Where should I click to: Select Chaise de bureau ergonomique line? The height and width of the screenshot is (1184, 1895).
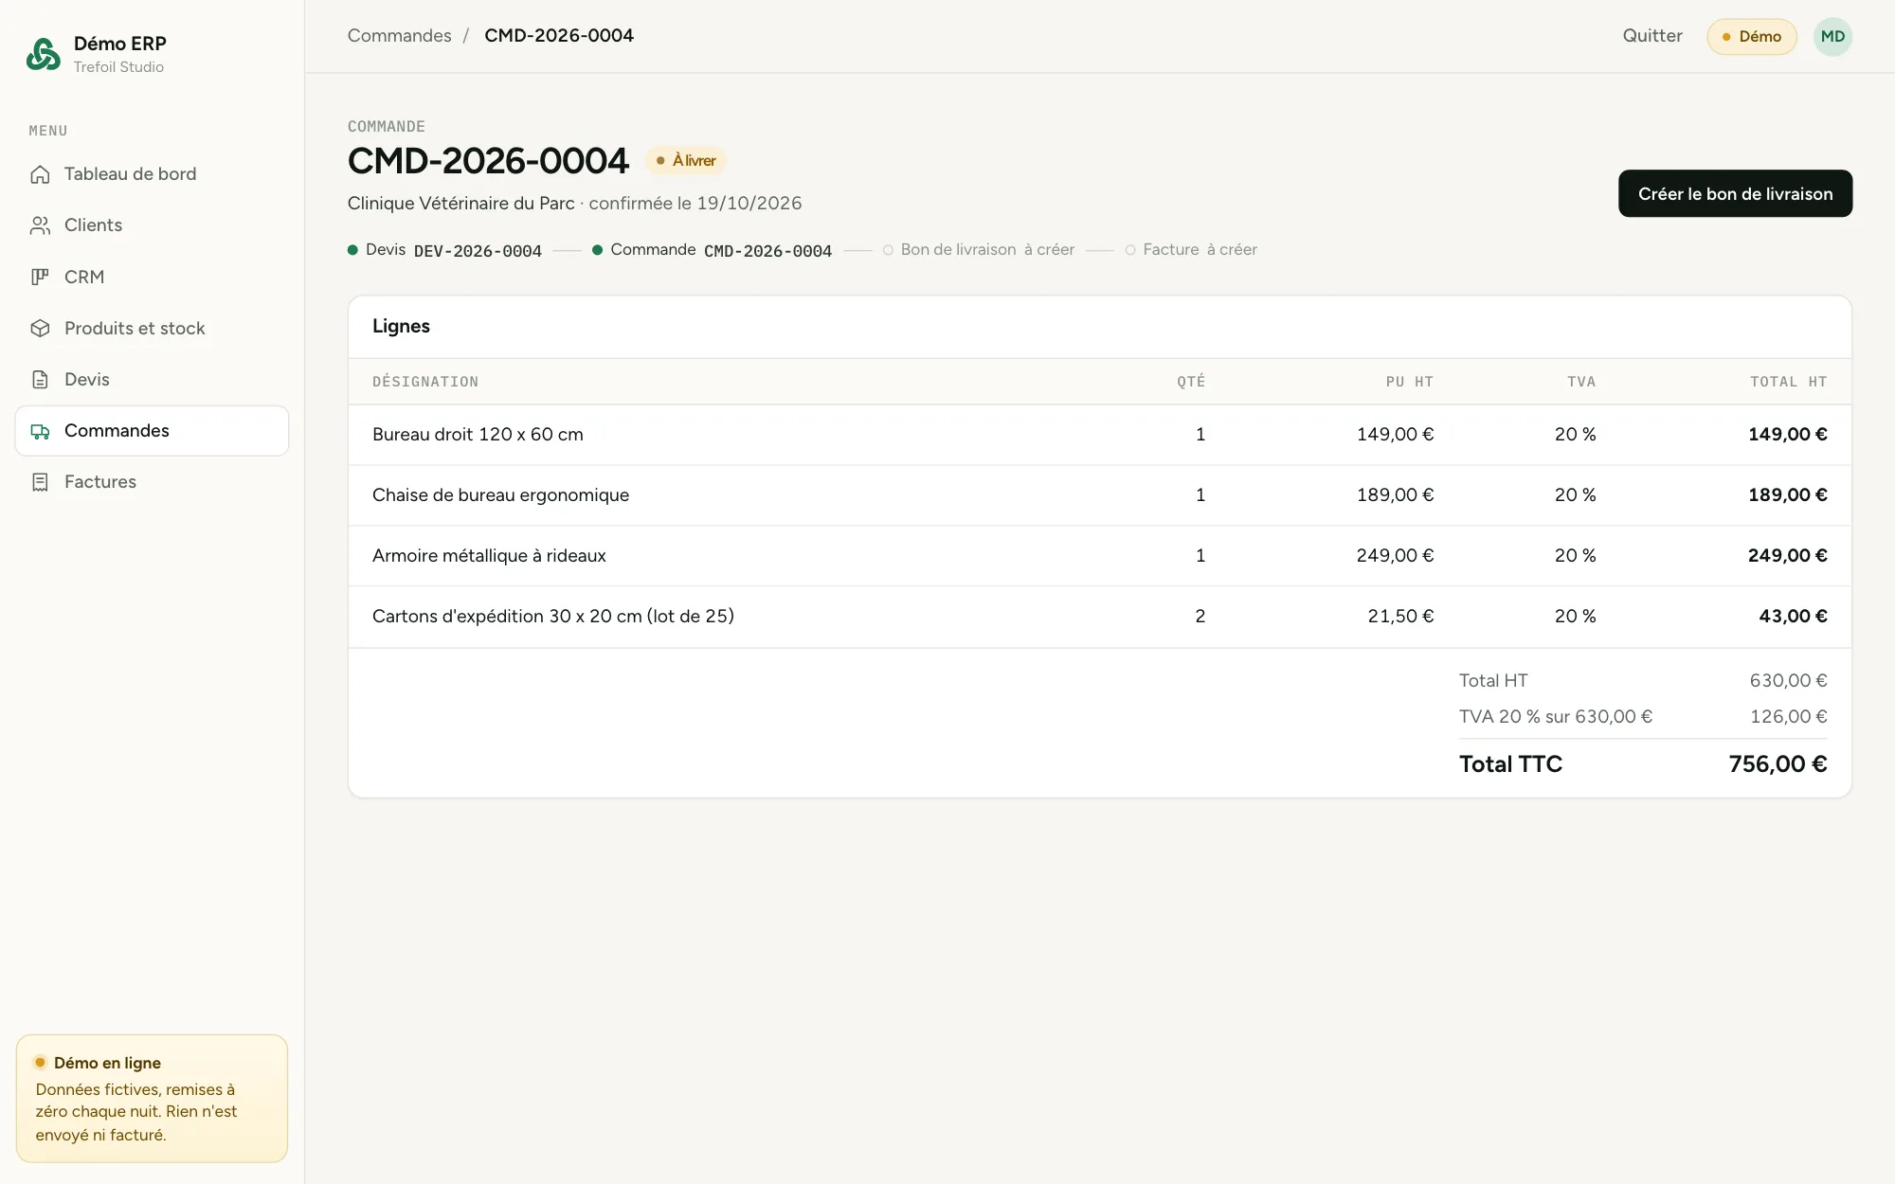1099,495
